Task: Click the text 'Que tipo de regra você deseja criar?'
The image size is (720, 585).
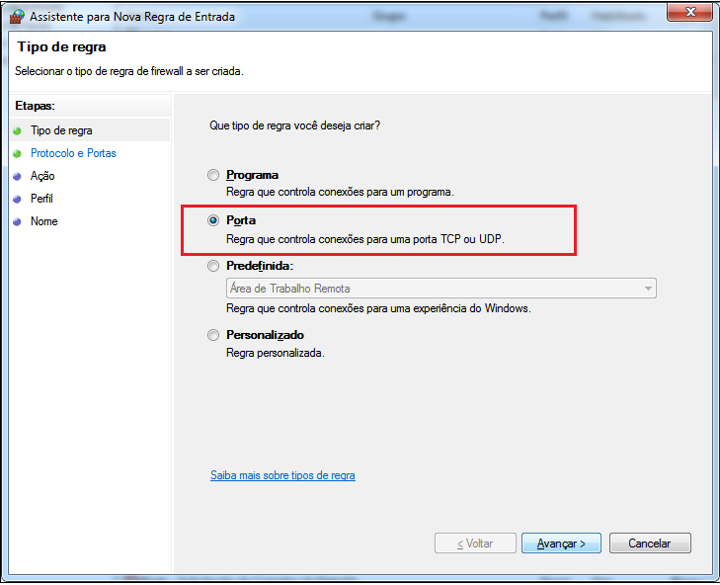Action: click(x=294, y=125)
